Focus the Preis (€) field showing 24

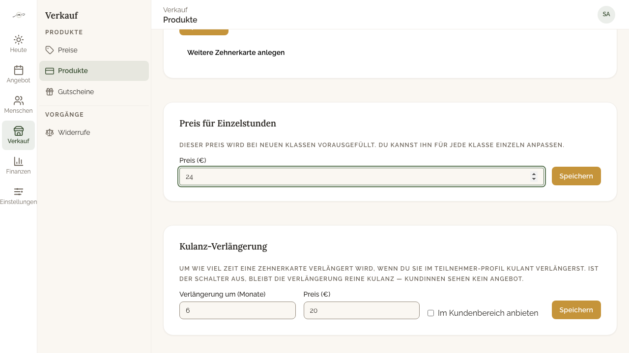(x=361, y=176)
